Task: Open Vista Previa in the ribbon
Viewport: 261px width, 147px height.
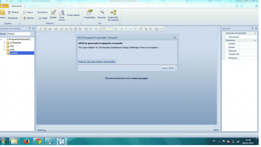Action: point(62,15)
